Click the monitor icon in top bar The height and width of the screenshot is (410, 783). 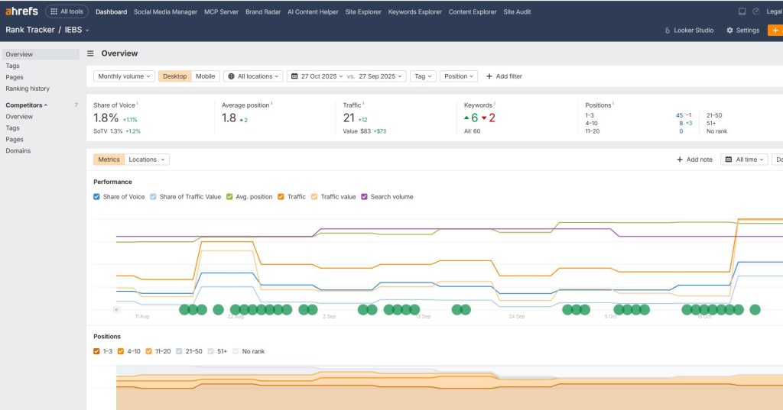742,11
